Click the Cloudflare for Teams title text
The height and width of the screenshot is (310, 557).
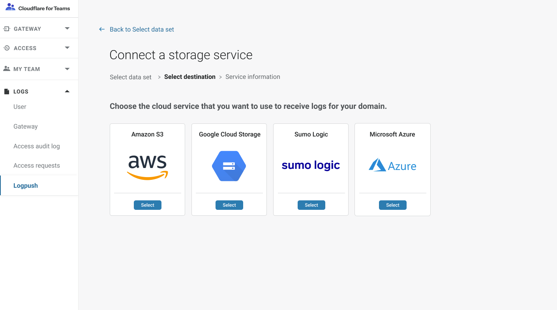[44, 8]
